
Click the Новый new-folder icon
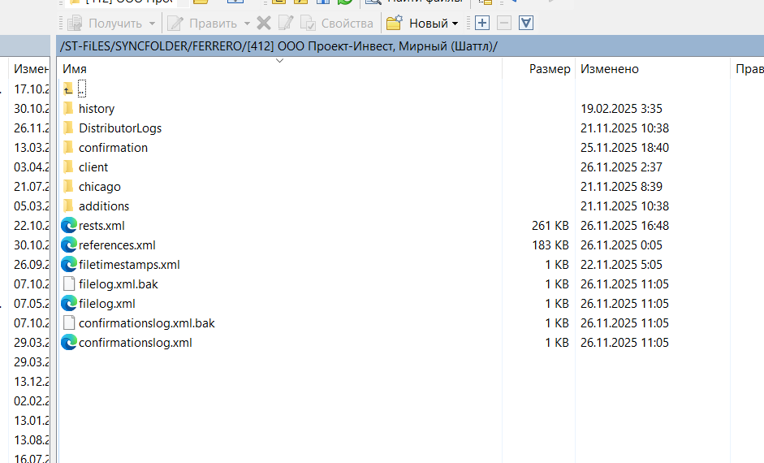coord(395,23)
